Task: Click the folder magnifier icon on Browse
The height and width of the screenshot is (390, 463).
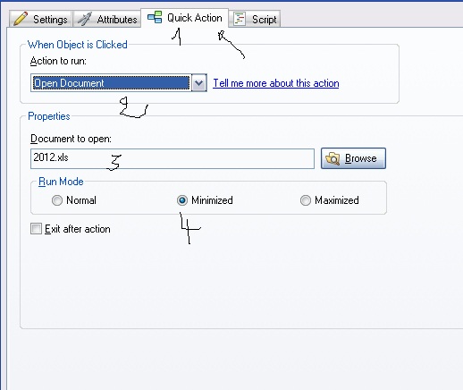Action: pyautogui.click(x=333, y=158)
